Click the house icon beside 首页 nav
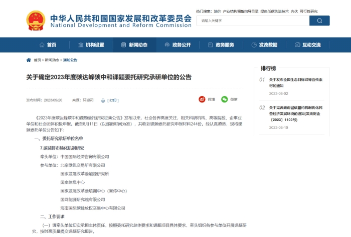Viewport: 351px width, 237px height. (42, 45)
